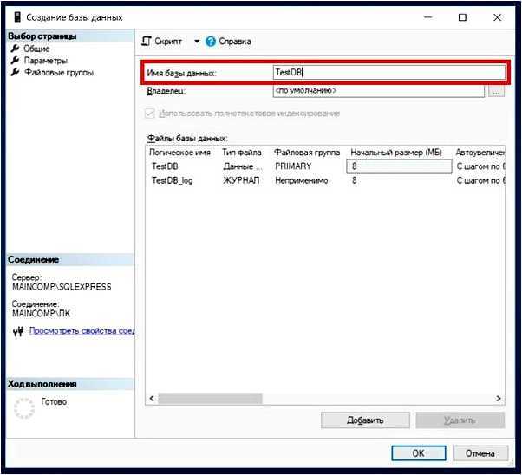Image resolution: width=522 pixels, height=475 pixels.
Task: Maximize the Создание базы данных window
Action: 462,17
